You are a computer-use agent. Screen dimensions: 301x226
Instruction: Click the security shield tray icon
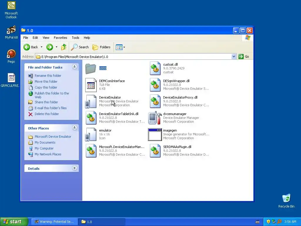(268, 222)
